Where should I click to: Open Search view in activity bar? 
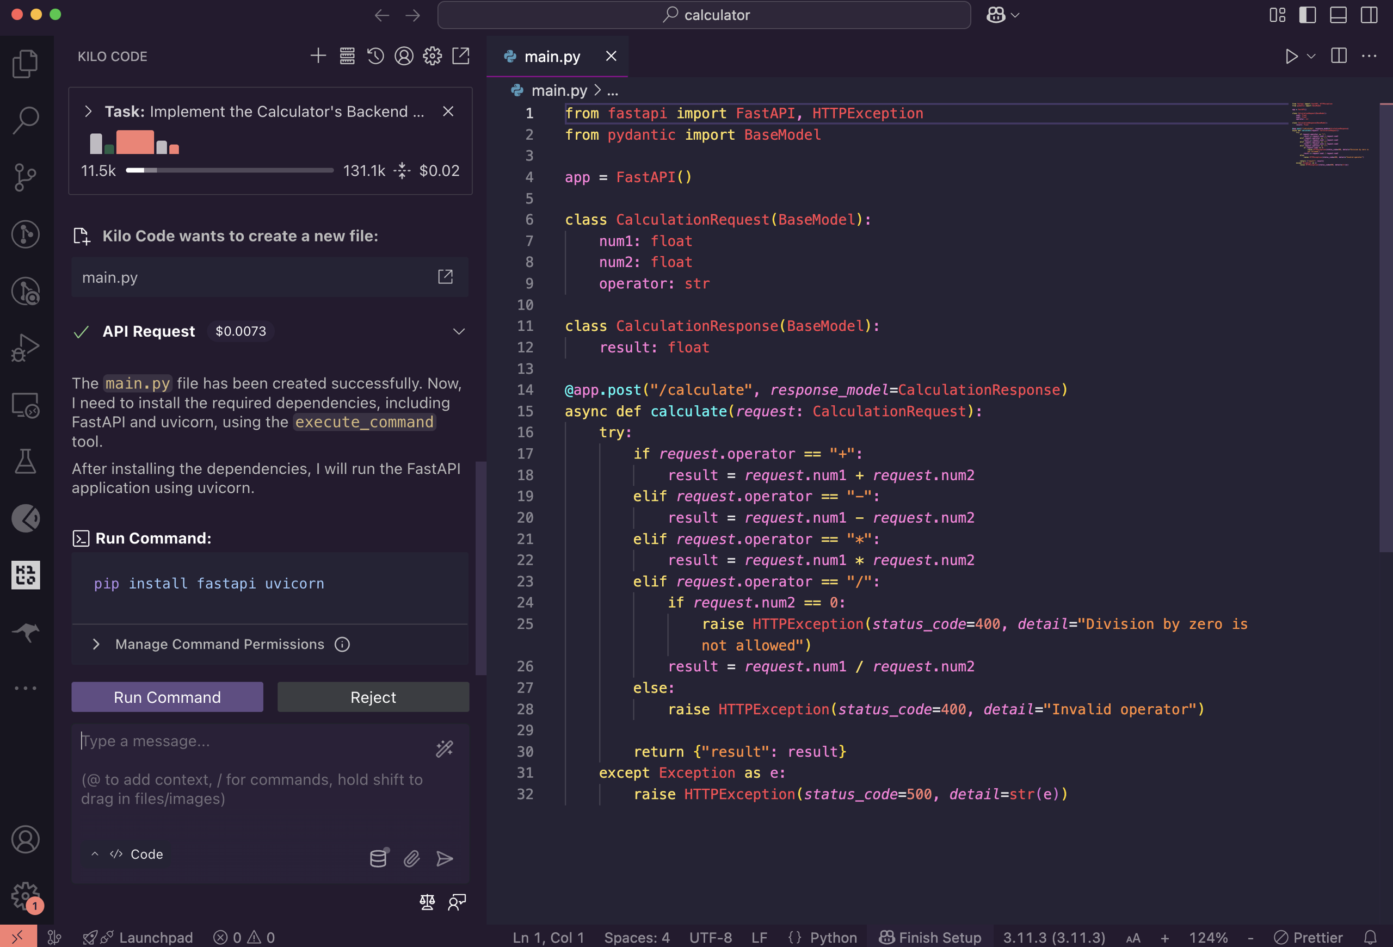point(25,120)
